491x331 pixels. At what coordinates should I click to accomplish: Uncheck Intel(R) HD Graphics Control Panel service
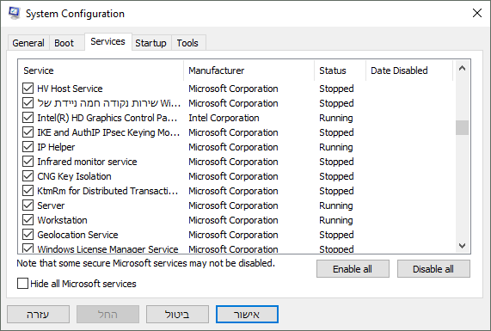pyautogui.click(x=28, y=118)
